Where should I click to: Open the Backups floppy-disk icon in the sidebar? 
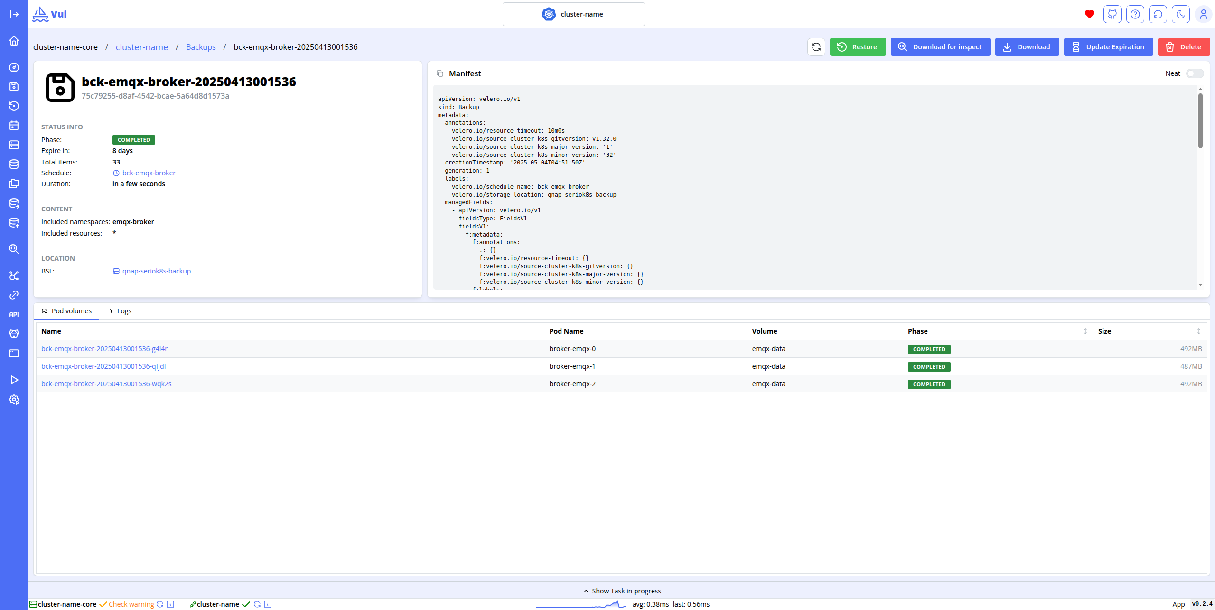point(14,86)
